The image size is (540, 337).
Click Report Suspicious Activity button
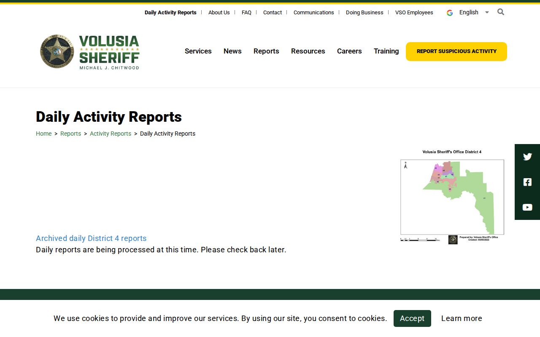pyautogui.click(x=456, y=51)
